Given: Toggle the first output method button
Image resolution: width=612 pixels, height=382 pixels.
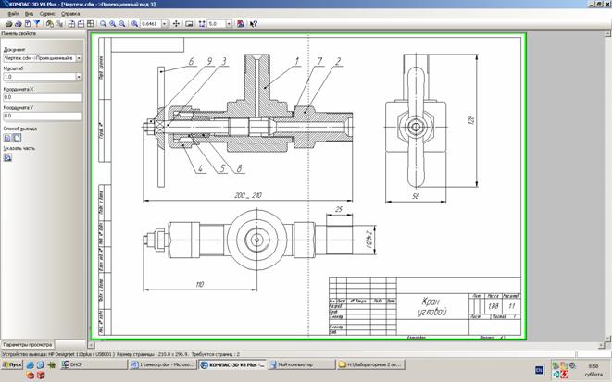Looking at the screenshot, I should [7, 137].
